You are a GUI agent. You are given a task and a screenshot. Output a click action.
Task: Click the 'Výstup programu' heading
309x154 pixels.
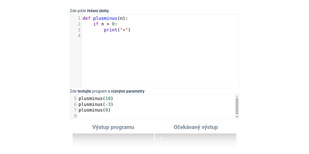pyautogui.click(x=113, y=127)
